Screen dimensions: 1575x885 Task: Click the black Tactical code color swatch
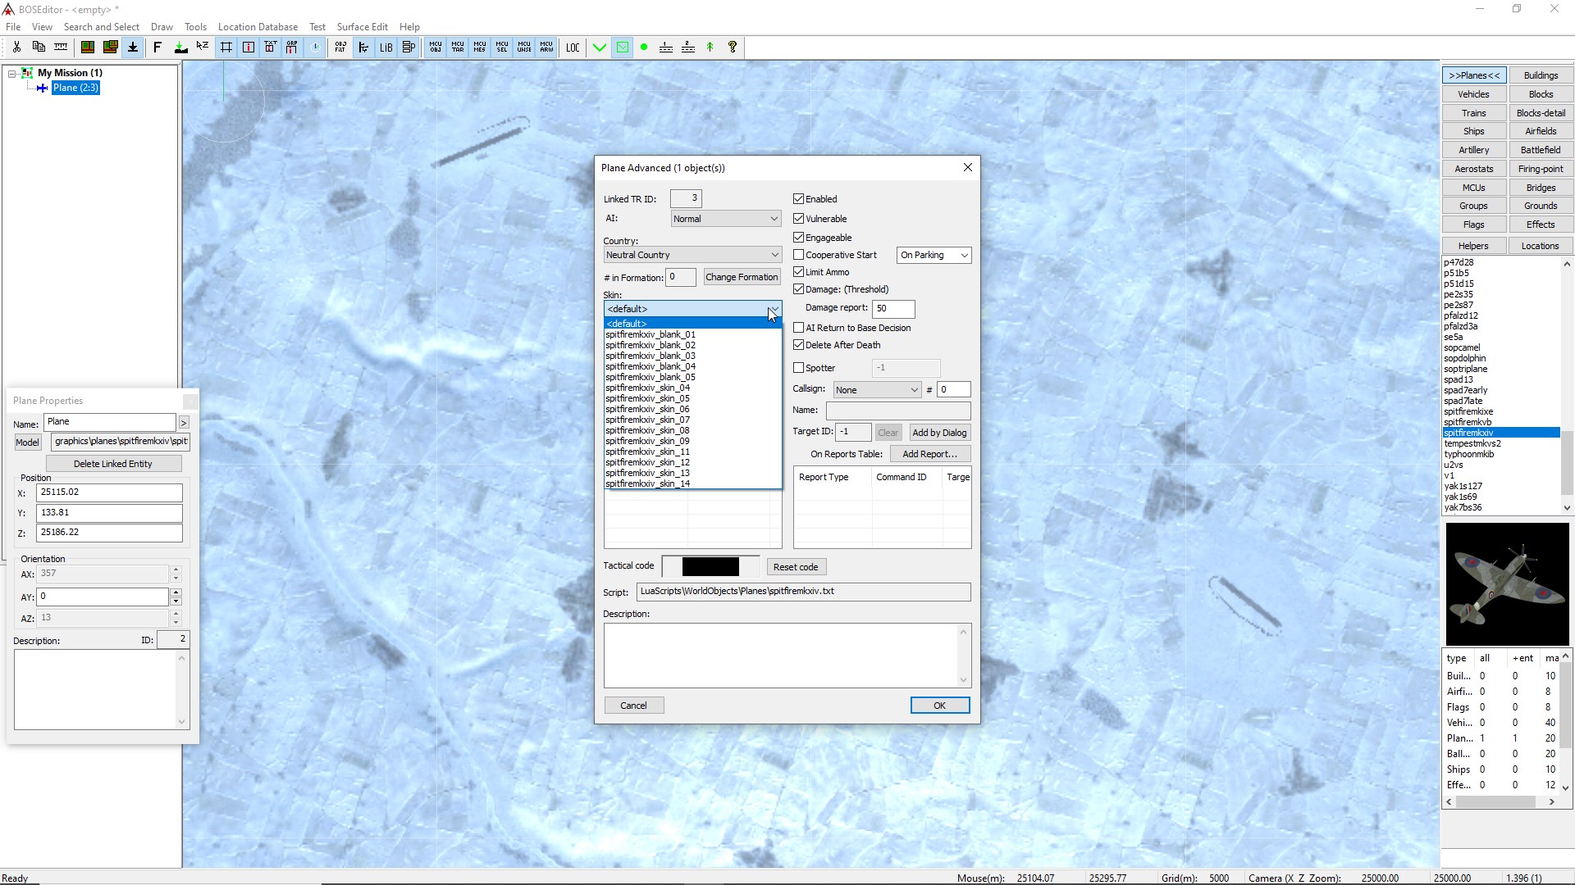click(710, 566)
